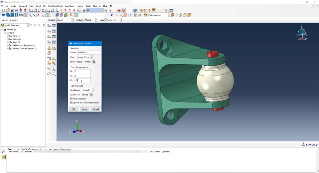Open the Load Case menu

coord(69,6)
